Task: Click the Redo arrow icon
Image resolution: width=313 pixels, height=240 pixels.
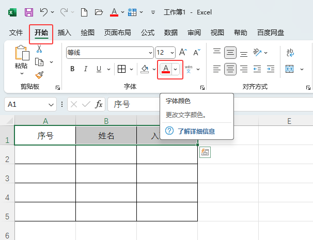Action: click(64, 12)
